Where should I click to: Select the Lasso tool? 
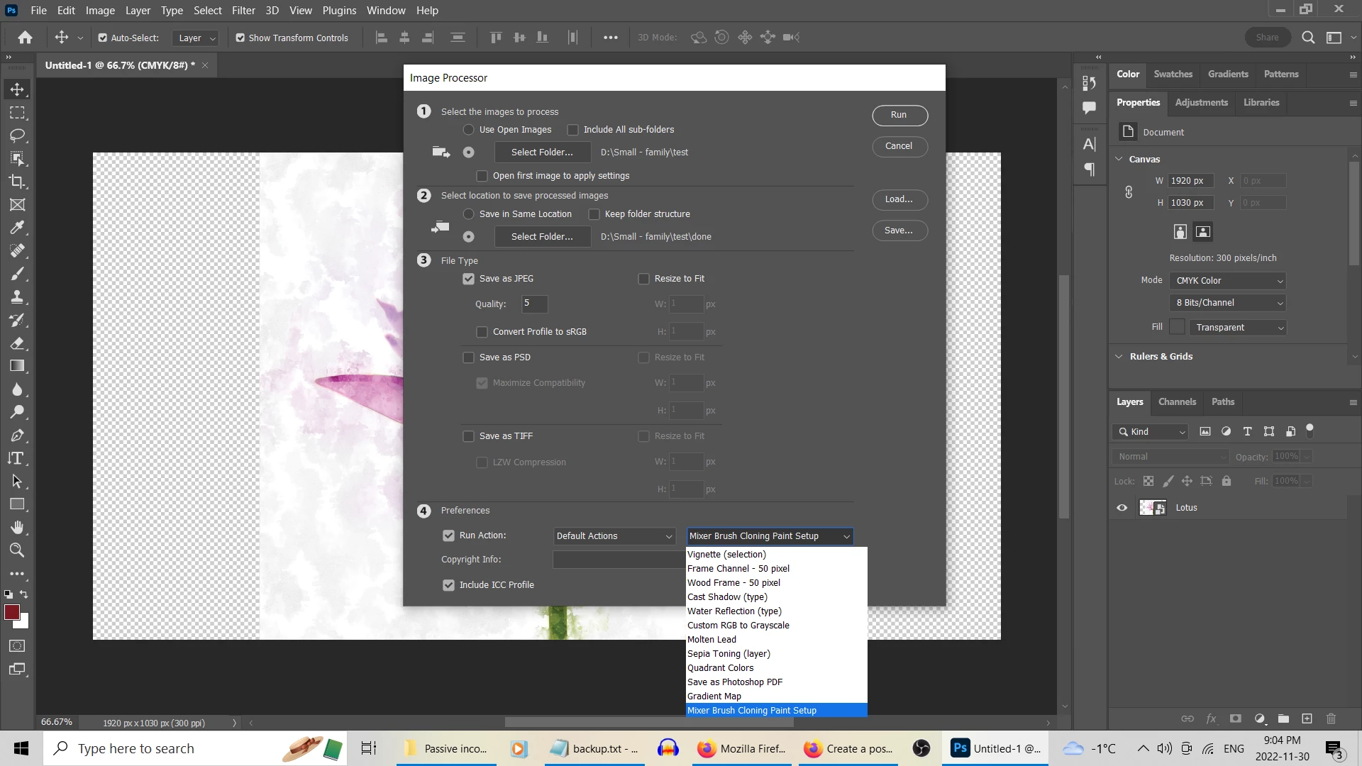point(17,135)
